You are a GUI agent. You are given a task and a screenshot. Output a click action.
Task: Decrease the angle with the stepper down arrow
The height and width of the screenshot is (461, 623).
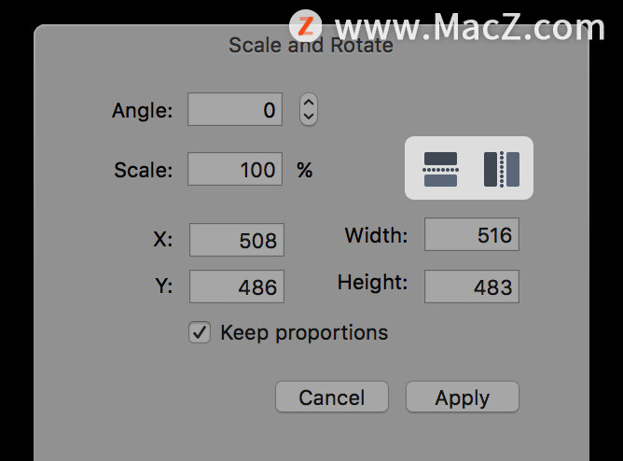click(309, 117)
